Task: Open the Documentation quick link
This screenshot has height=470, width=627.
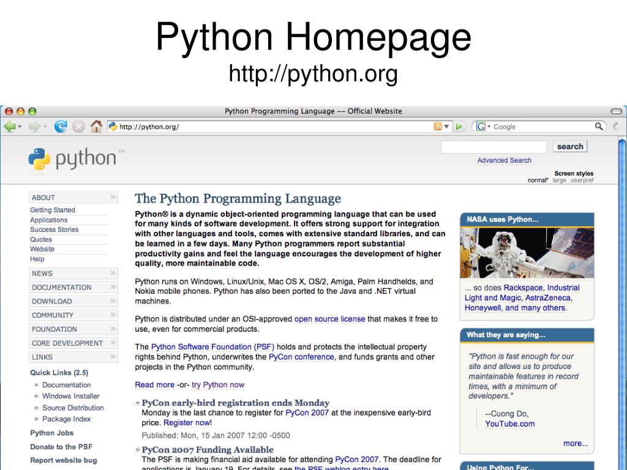Action: tap(66, 385)
